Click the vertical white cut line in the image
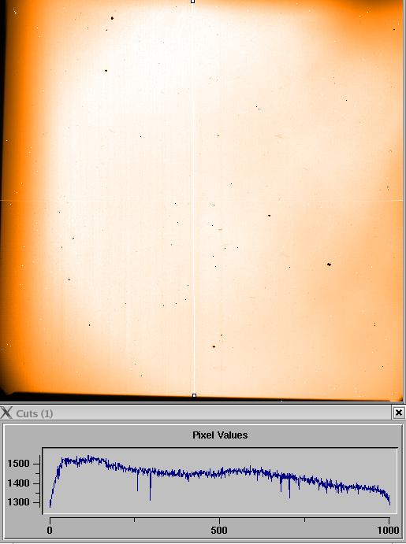The image size is (406, 544). tap(193, 198)
